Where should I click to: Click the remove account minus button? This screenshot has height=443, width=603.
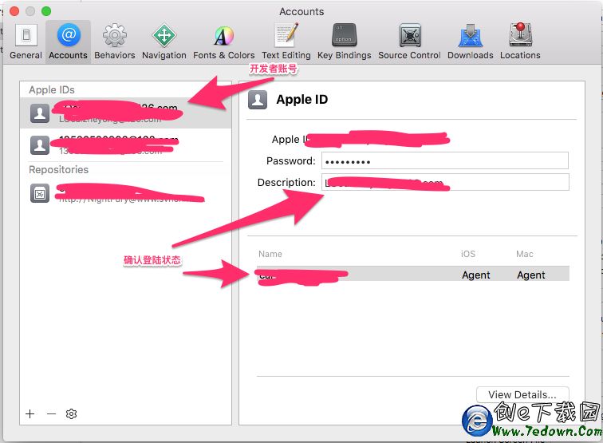click(51, 413)
